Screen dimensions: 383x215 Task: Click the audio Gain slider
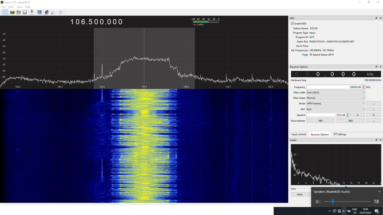click(x=305, y=188)
